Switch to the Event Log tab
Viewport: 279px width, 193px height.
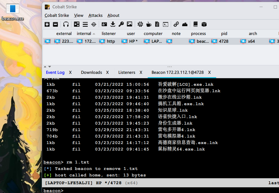(55, 73)
